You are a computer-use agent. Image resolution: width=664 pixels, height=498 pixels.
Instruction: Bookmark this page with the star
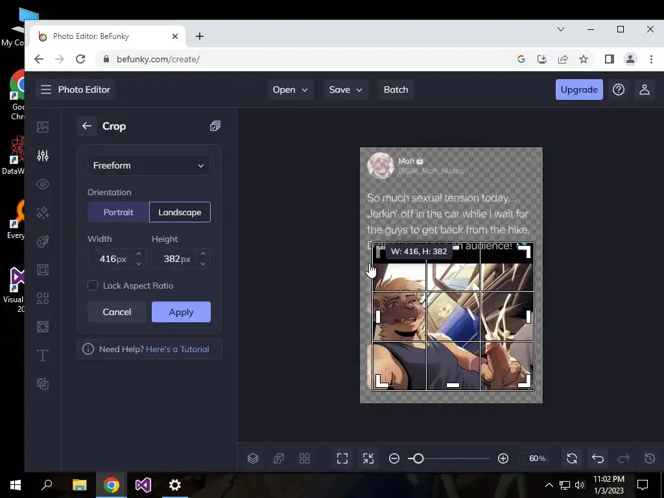(x=584, y=59)
